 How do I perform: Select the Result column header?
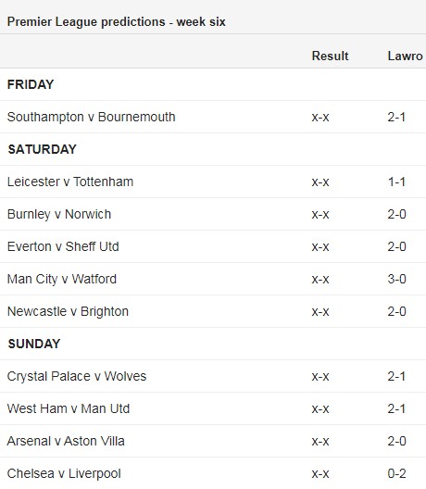[330, 56]
